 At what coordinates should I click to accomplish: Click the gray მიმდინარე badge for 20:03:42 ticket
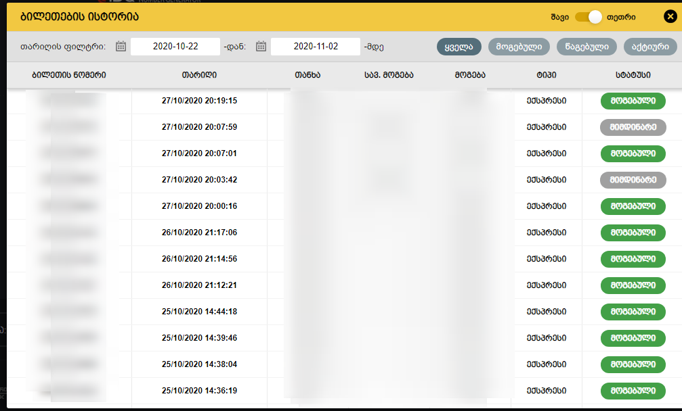click(633, 180)
